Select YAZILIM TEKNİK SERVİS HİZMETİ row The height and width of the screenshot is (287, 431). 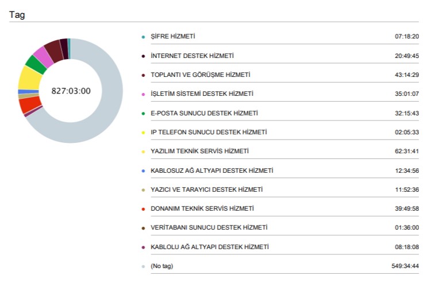tap(280, 151)
